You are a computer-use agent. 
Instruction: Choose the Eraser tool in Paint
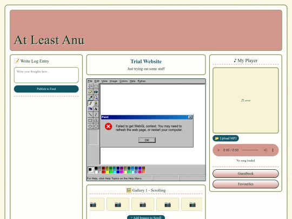click(90, 92)
